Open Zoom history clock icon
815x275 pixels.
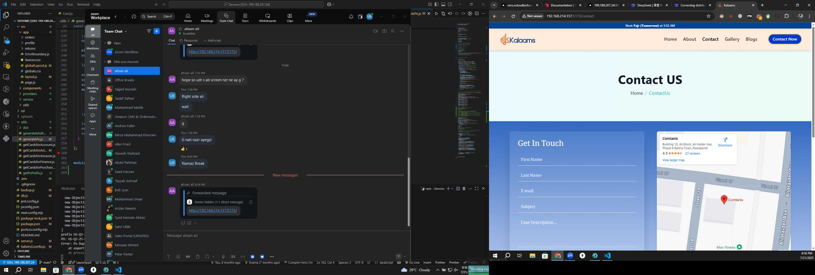click(x=134, y=17)
